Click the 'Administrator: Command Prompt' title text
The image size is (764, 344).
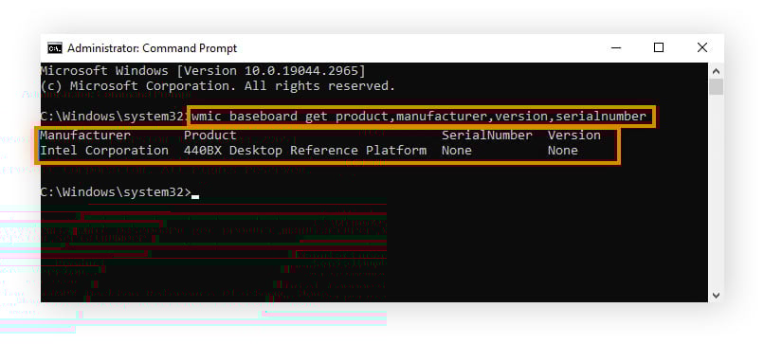pos(152,48)
